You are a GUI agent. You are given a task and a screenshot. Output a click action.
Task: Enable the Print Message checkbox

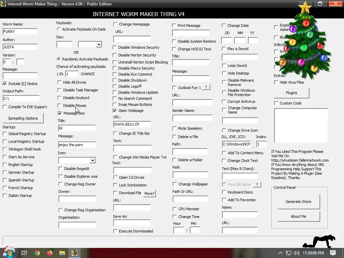click(x=174, y=26)
